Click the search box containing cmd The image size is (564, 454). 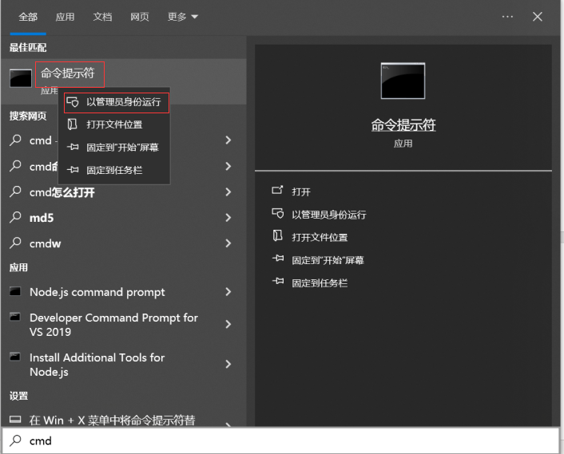click(x=280, y=440)
